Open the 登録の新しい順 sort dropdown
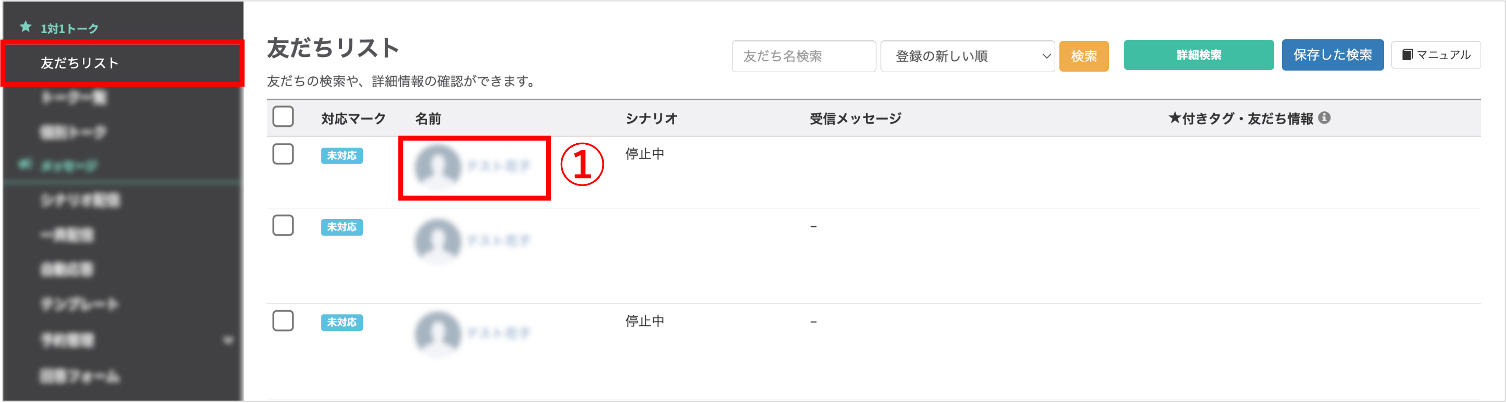The image size is (1506, 403). tap(967, 56)
